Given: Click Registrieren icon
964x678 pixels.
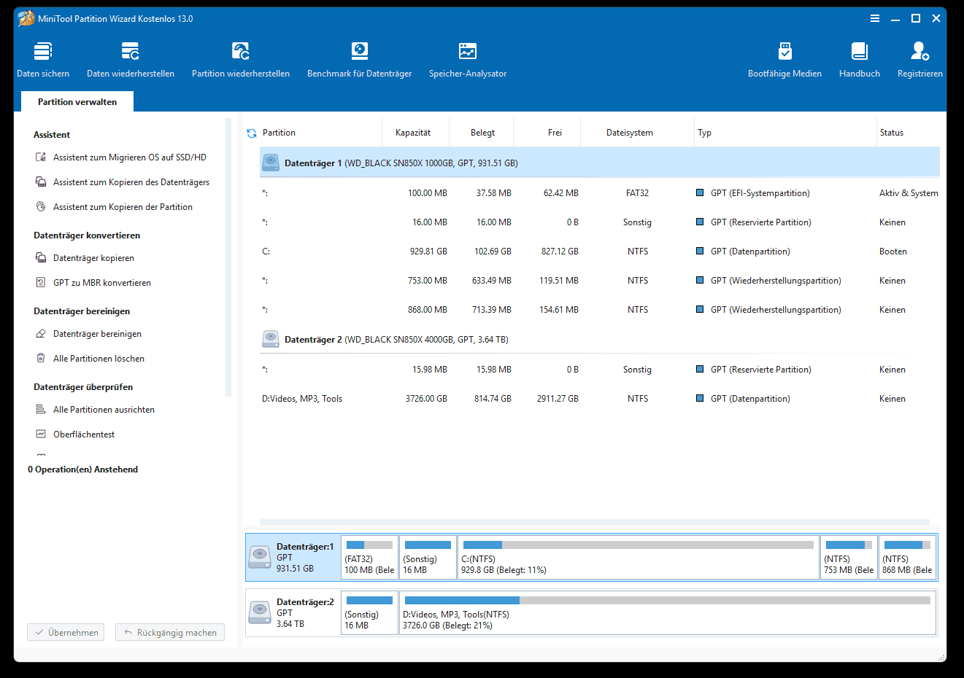Looking at the screenshot, I should pyautogui.click(x=919, y=51).
